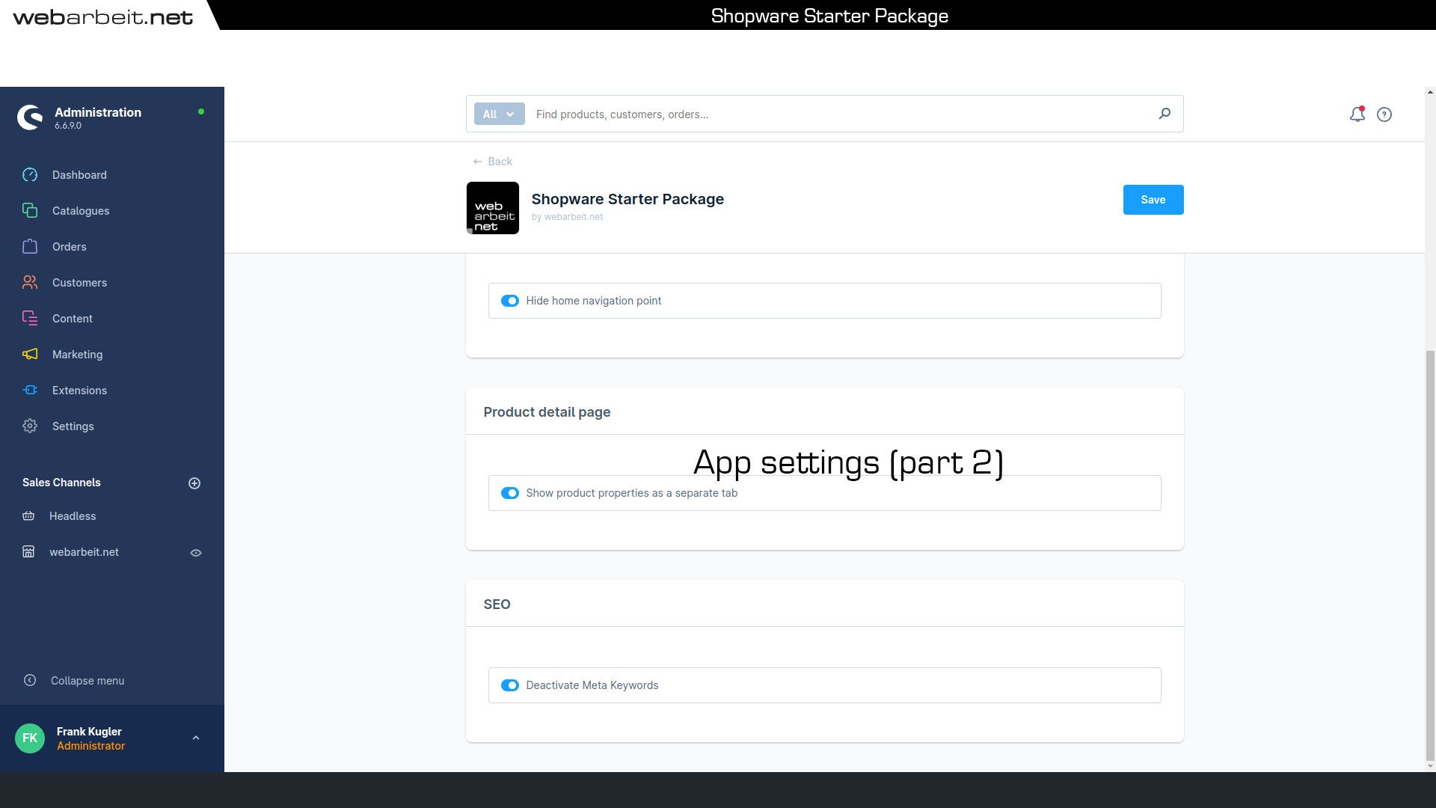Click 'SEO' card heading
The image size is (1436, 808).
point(497,605)
